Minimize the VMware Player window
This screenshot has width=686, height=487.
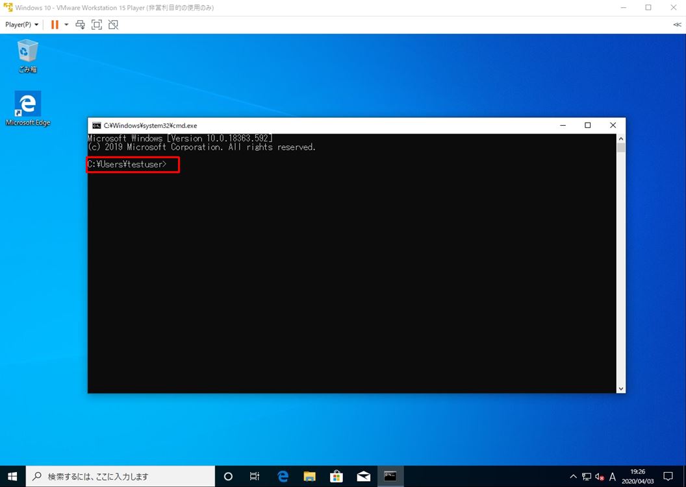(624, 7)
